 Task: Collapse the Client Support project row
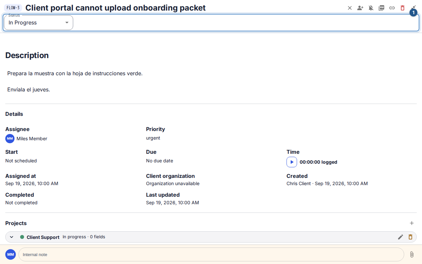(x=12, y=237)
